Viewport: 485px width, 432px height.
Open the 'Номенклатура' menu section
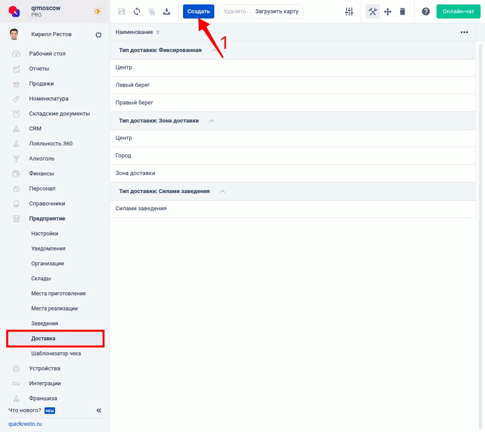pos(48,99)
